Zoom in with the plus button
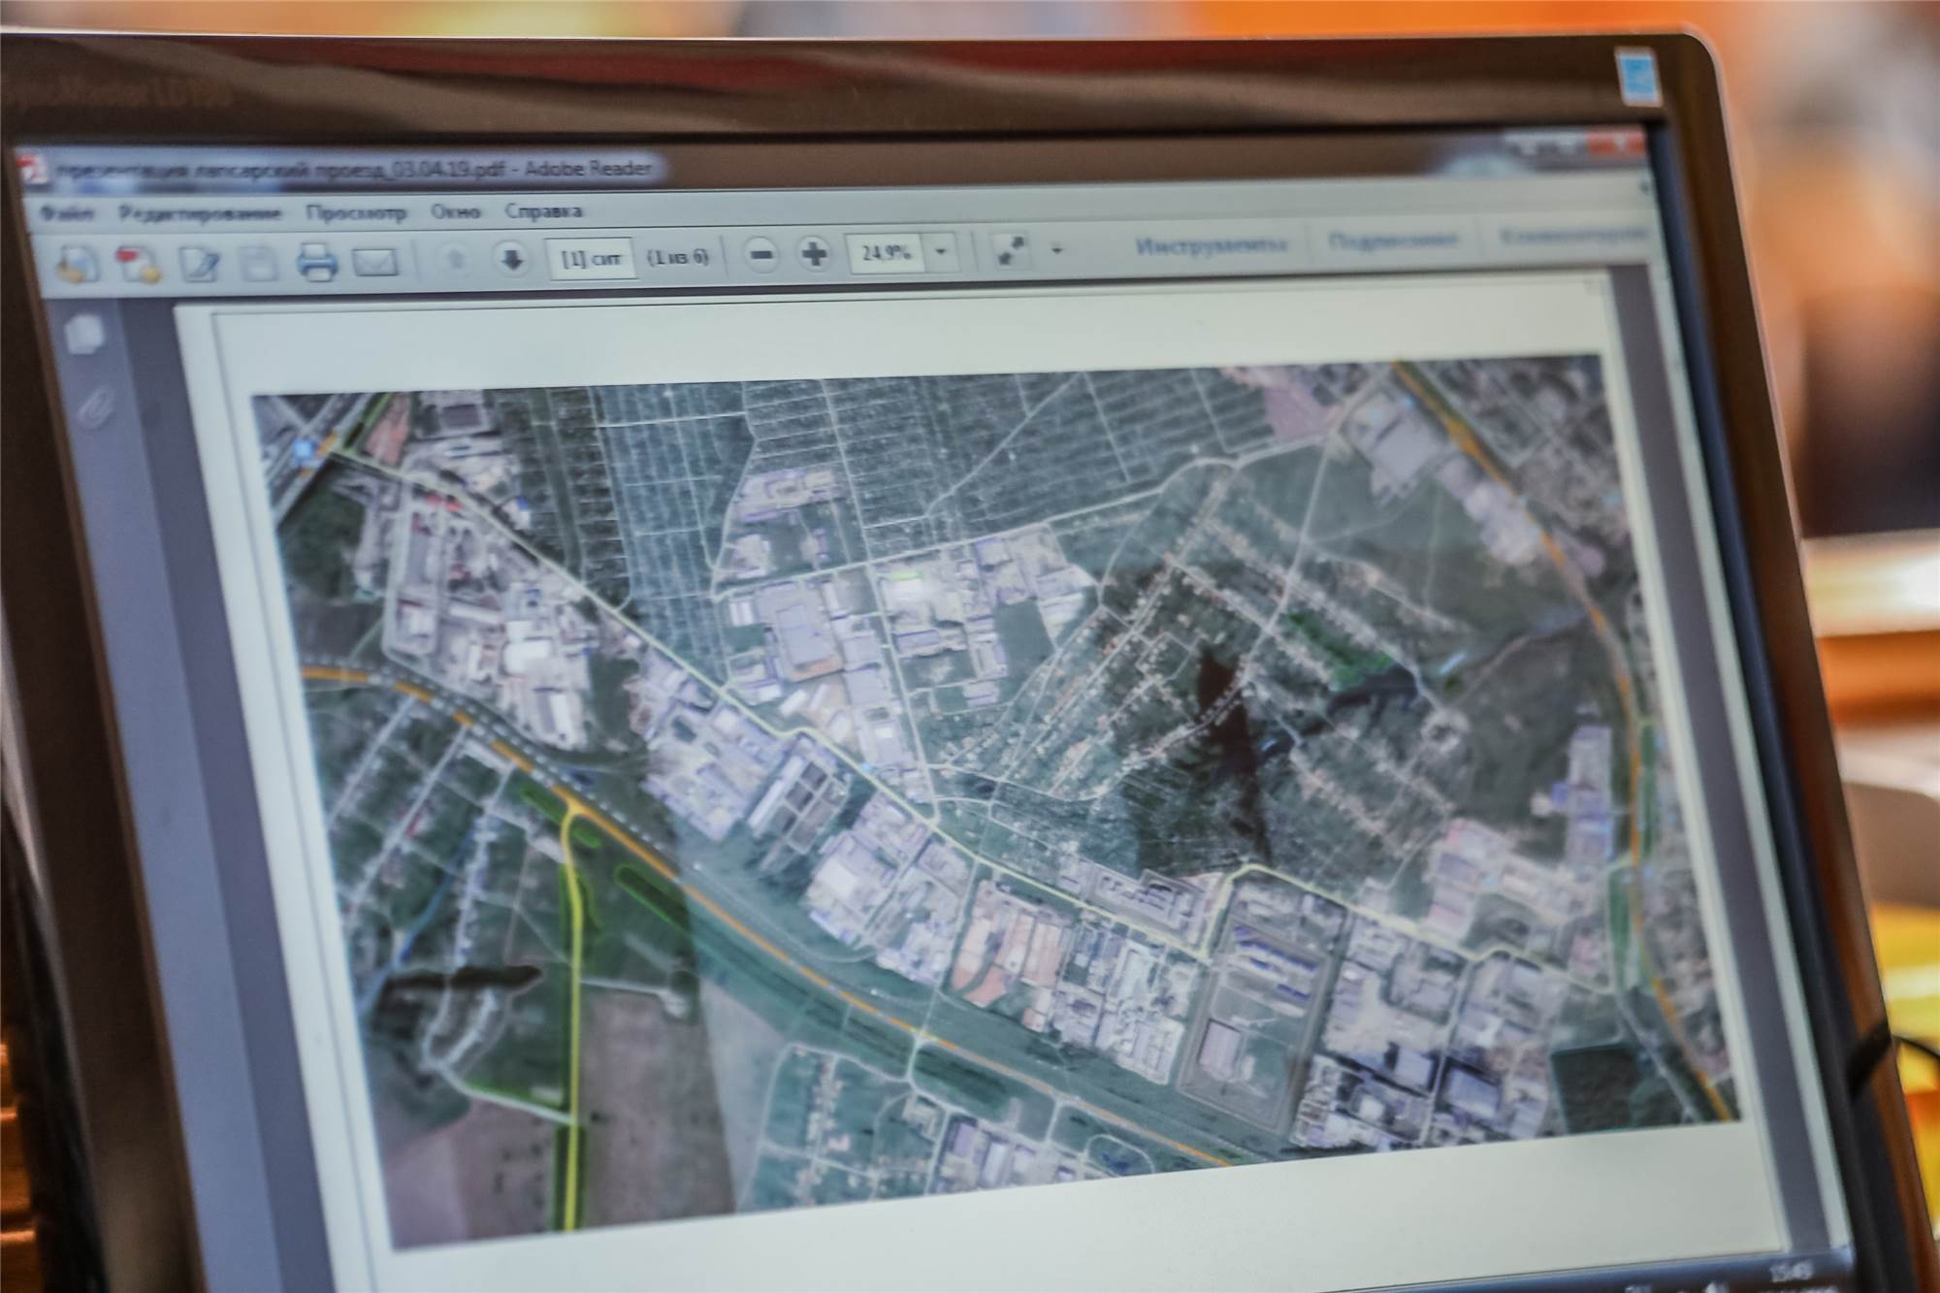 click(815, 254)
